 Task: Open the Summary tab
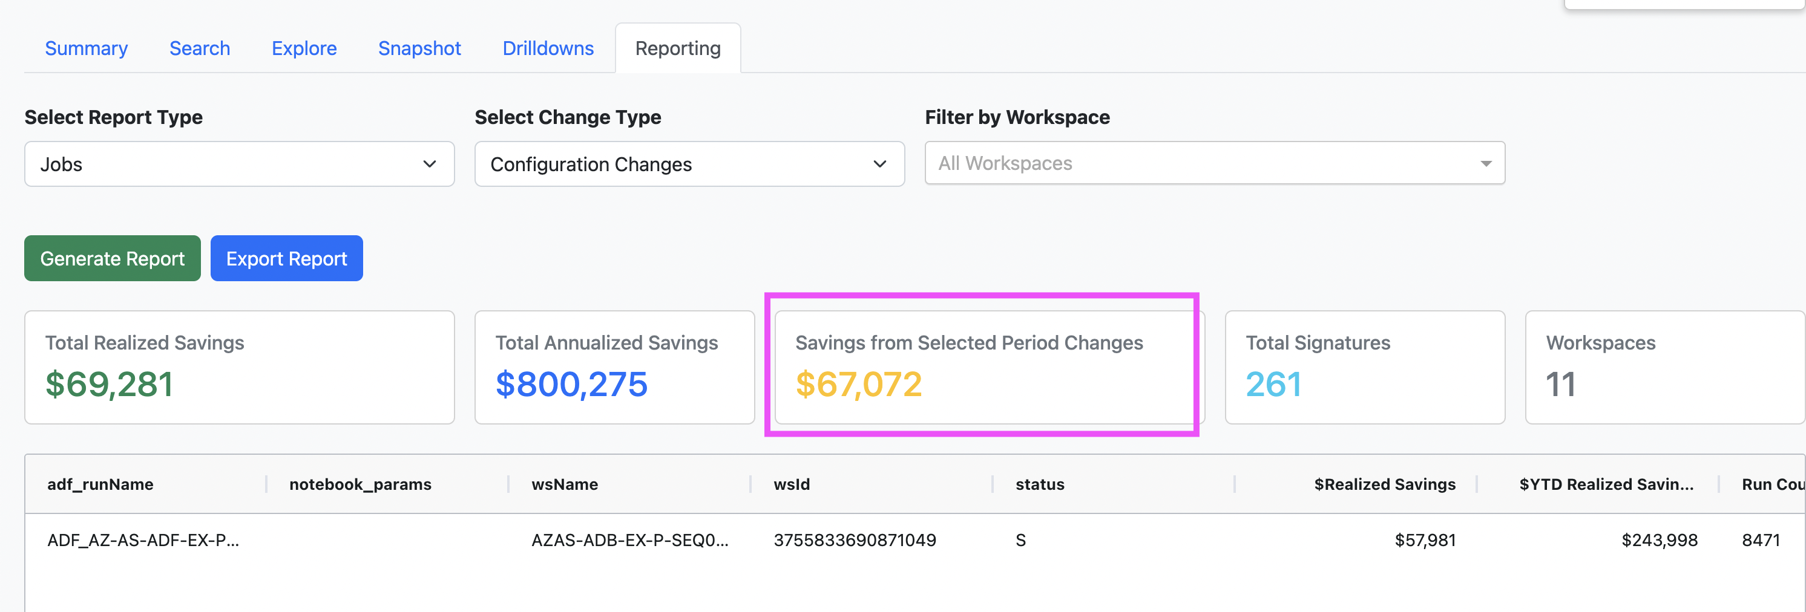86,48
